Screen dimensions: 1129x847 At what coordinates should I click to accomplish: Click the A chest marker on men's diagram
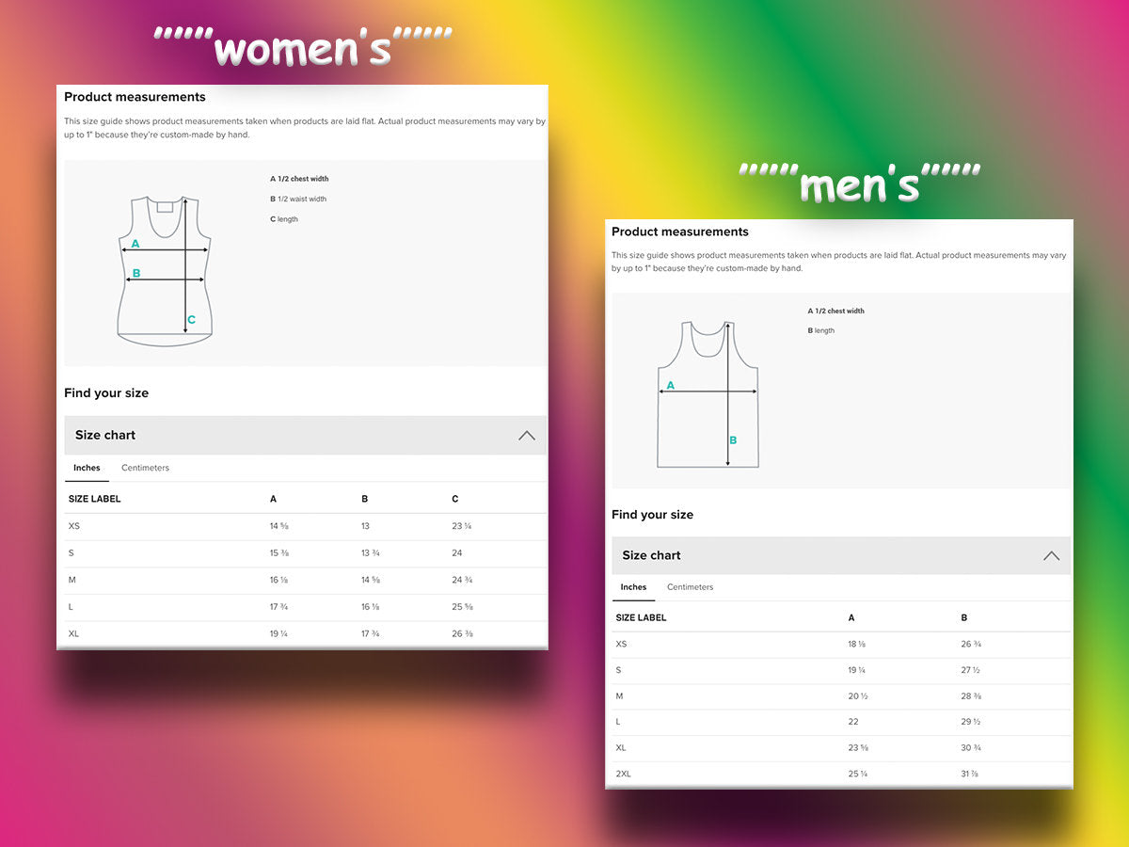[671, 385]
